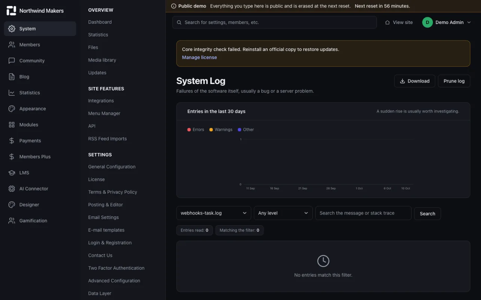The height and width of the screenshot is (300, 481).
Task: Click the Northwind Makers logo icon
Action: (11, 10)
